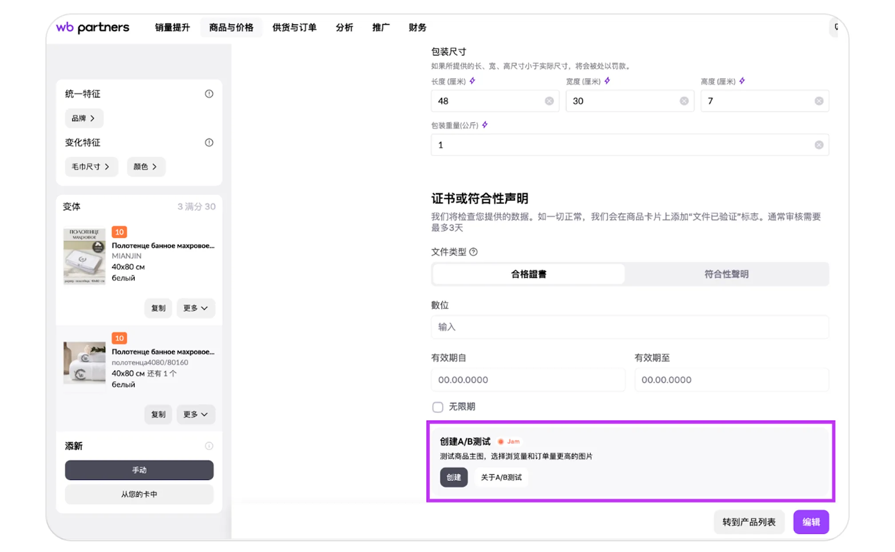Select the 合格證書 file type option
This screenshot has height=552, width=895.
528,274
